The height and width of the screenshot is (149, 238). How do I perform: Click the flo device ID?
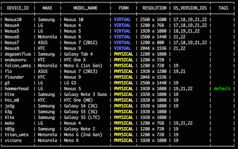click(8, 71)
